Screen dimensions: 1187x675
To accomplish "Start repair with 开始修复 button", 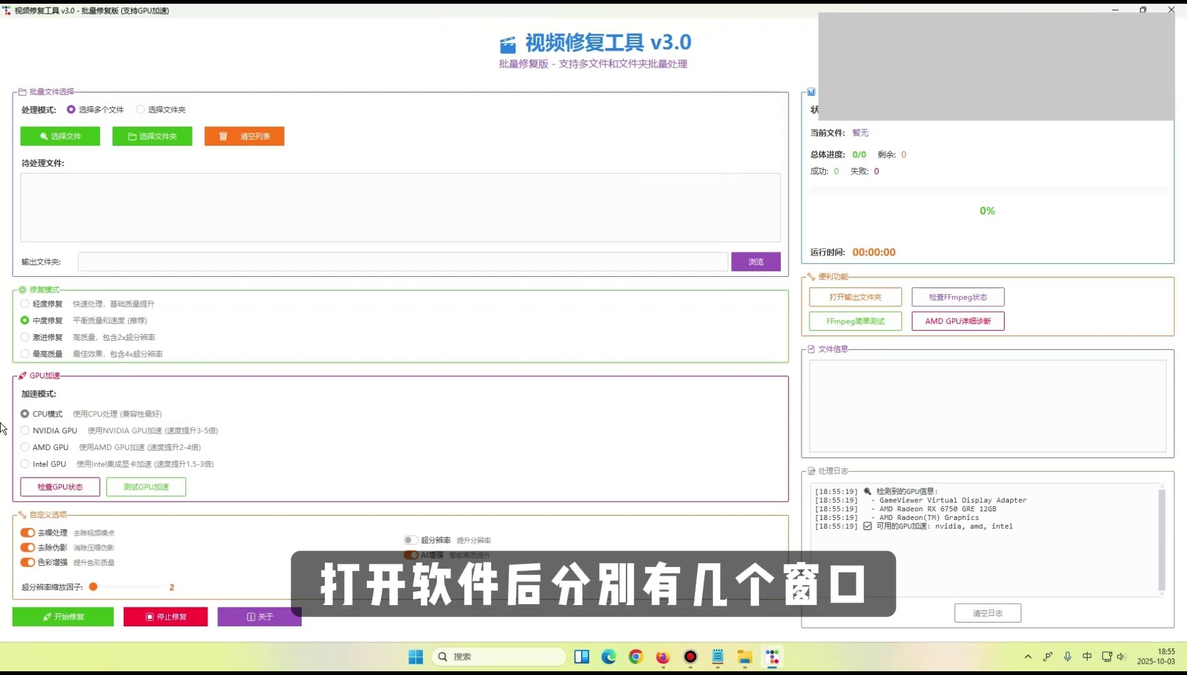I will (x=63, y=617).
